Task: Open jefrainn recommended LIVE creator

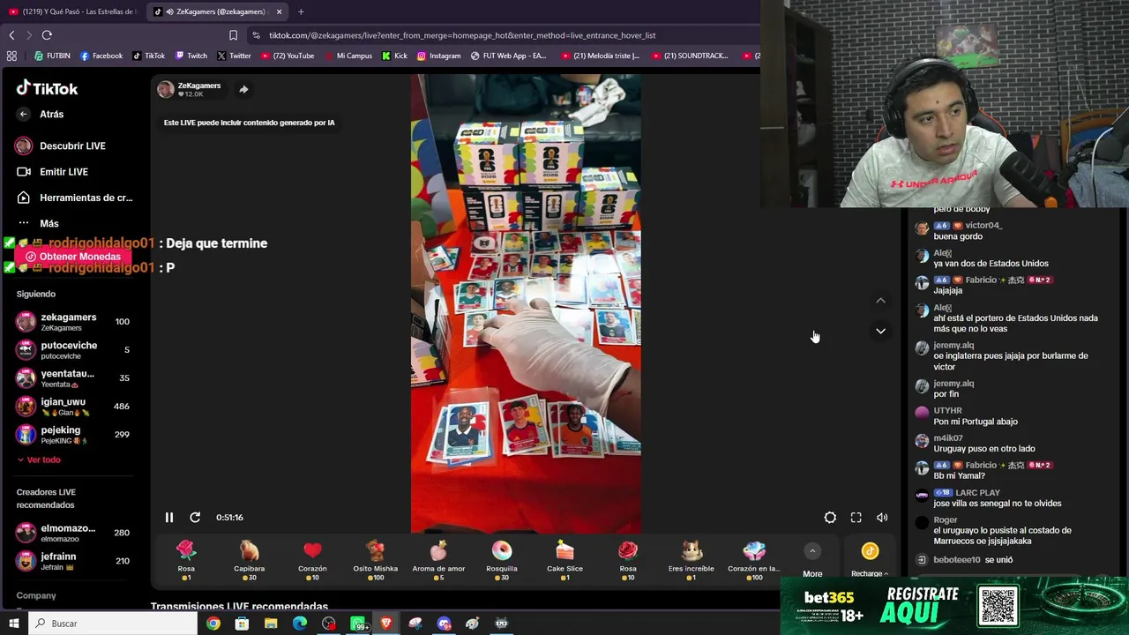Action: tap(72, 561)
